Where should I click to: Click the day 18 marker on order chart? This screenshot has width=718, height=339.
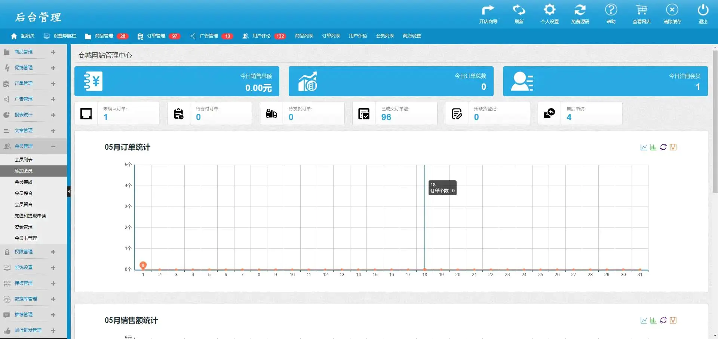[425, 269]
